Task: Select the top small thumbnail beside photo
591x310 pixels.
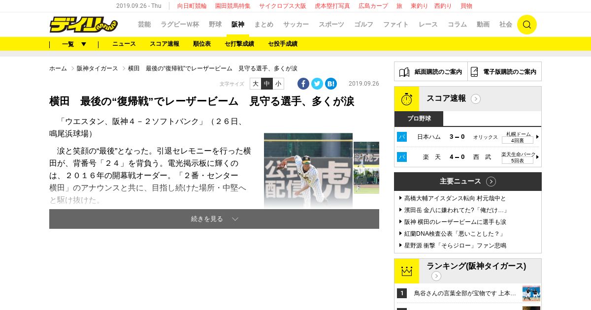Action: click(x=366, y=155)
